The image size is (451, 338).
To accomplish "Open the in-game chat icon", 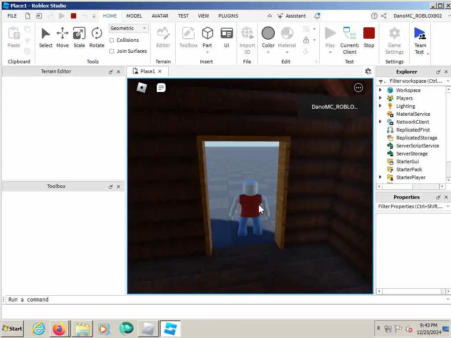I will pos(161,88).
